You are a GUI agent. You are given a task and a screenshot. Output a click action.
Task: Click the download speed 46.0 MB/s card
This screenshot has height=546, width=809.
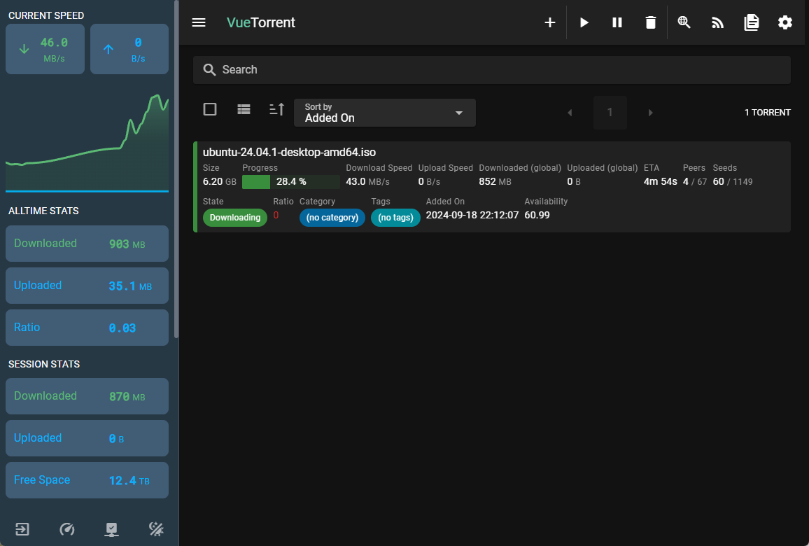[x=45, y=49]
